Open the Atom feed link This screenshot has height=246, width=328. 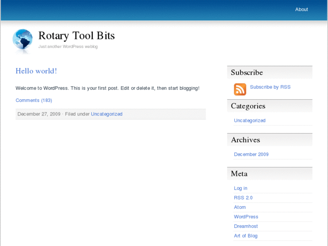(240, 207)
